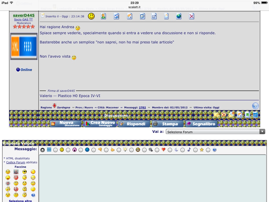The image size is (269, 202).
Task: Open the 2702 messages count link
Action: coord(142,107)
